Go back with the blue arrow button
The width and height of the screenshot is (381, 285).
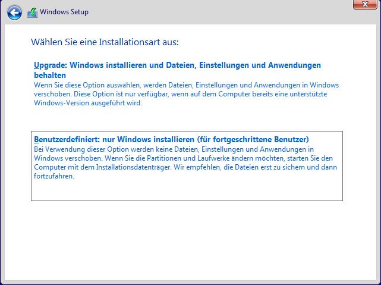point(14,12)
